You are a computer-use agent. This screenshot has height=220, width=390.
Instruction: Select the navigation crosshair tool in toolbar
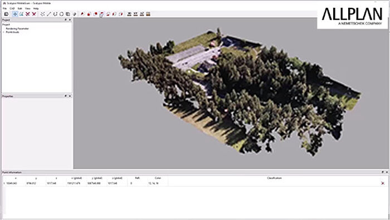tap(15, 14)
